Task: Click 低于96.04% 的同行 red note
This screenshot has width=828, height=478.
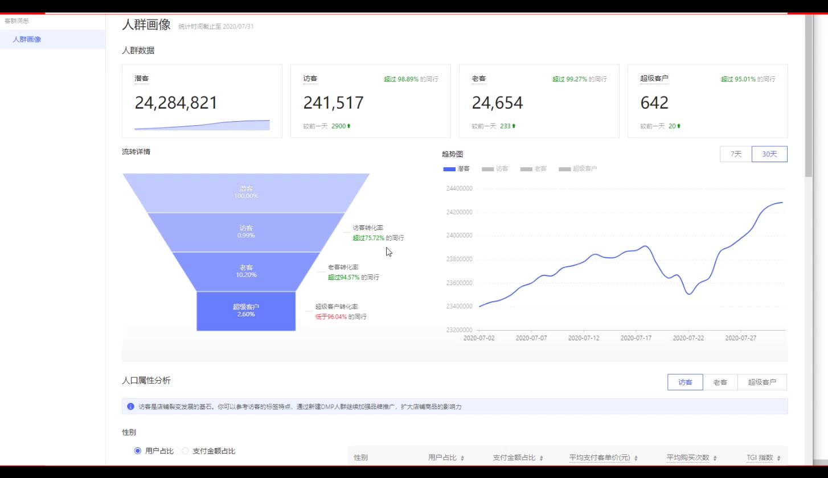Action: pyautogui.click(x=341, y=316)
